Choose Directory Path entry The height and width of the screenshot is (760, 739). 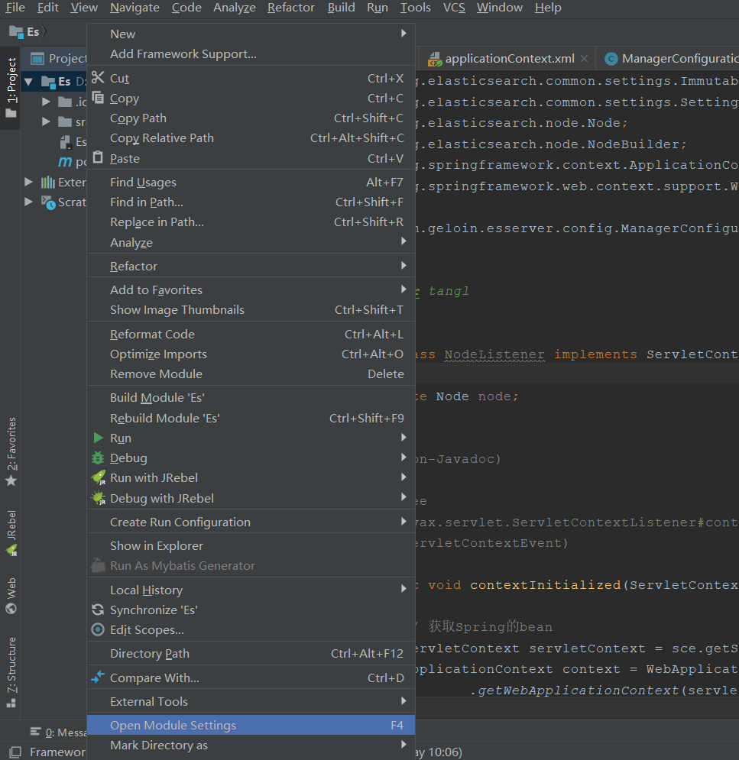251,653
